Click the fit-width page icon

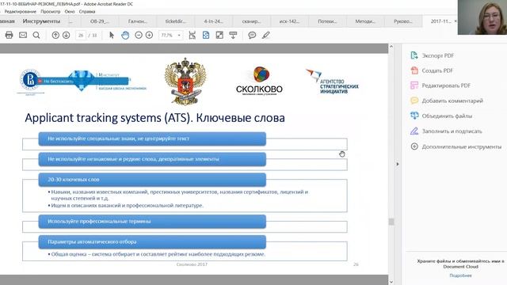click(x=193, y=35)
